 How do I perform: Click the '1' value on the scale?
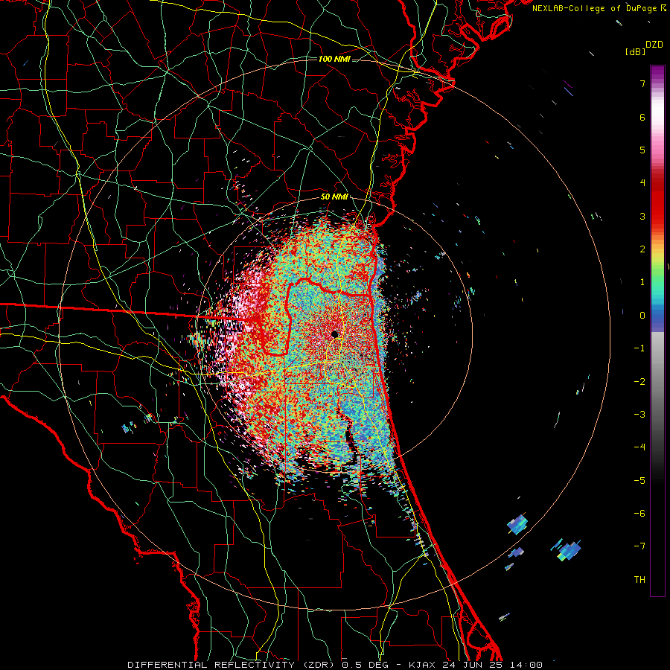point(642,282)
